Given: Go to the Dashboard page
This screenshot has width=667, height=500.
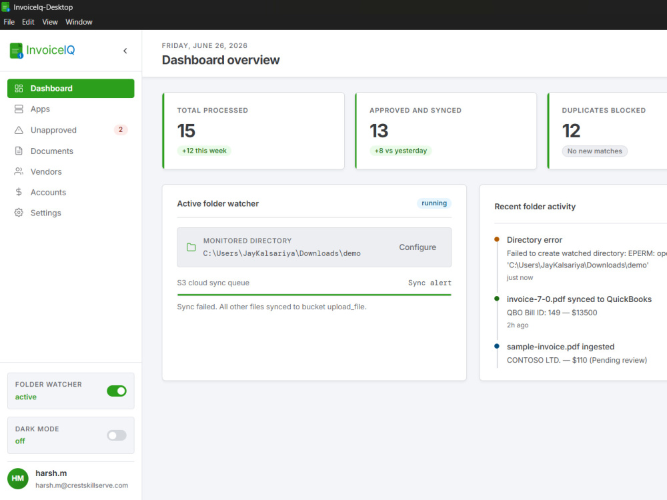Looking at the screenshot, I should click(71, 89).
